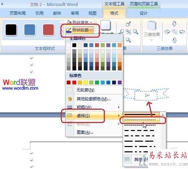Click the shadow effects button icon
188x169 pixels.
click(105, 25)
